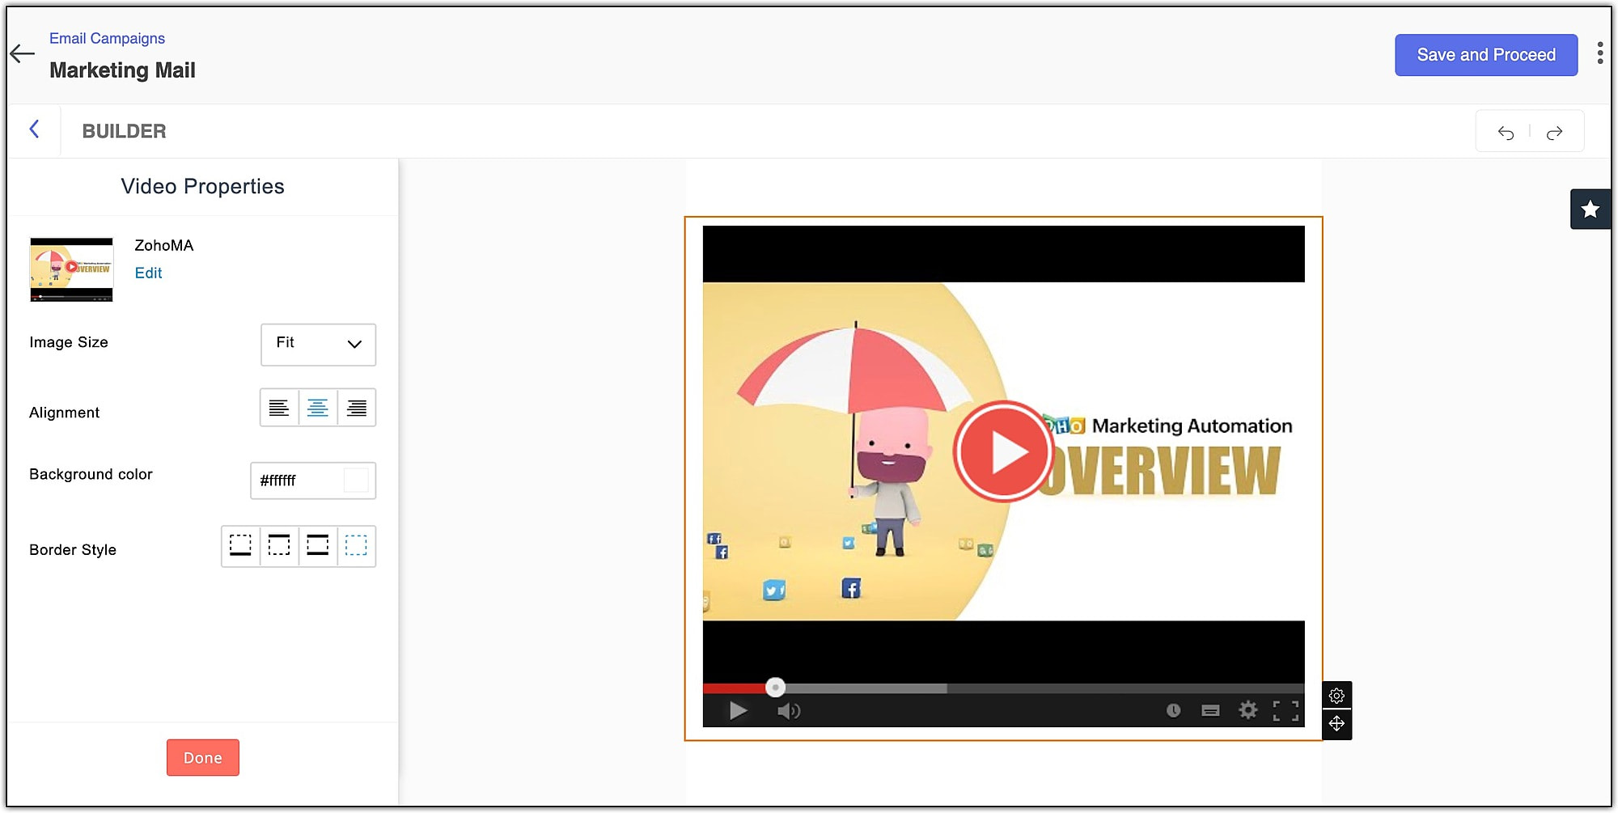Click the move handle on the video block

pos(1336,724)
